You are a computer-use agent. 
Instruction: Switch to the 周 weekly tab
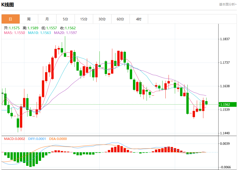pos(29,19)
